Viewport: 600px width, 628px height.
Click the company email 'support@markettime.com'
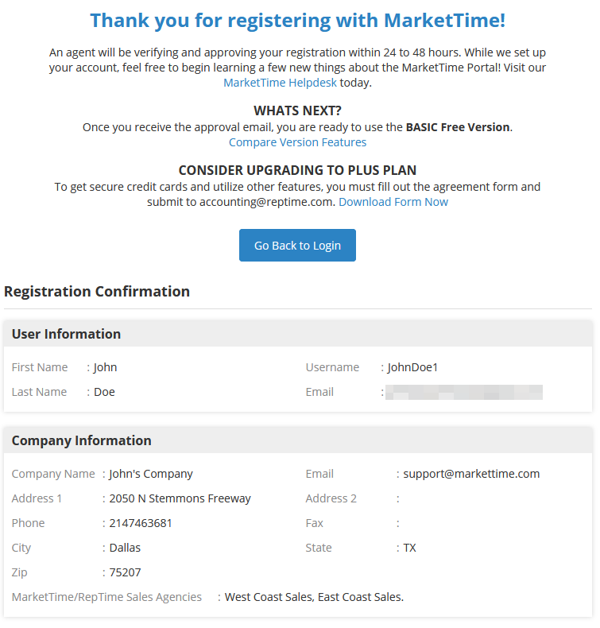tap(471, 474)
